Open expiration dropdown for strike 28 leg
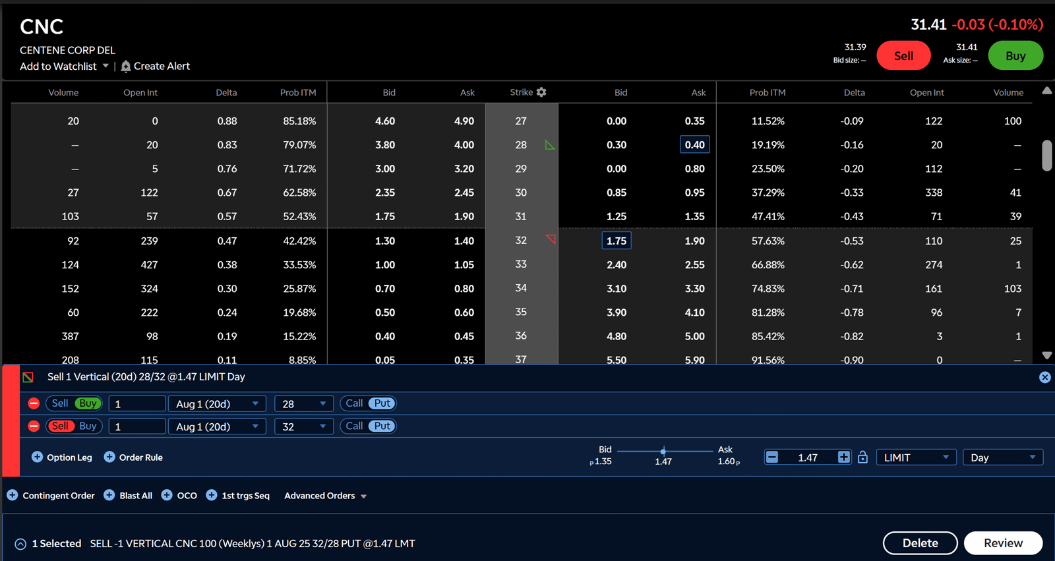1055x561 pixels. 217,403
